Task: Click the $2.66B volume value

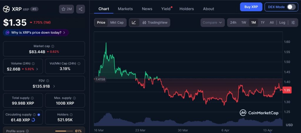Action: [x=14, y=69]
